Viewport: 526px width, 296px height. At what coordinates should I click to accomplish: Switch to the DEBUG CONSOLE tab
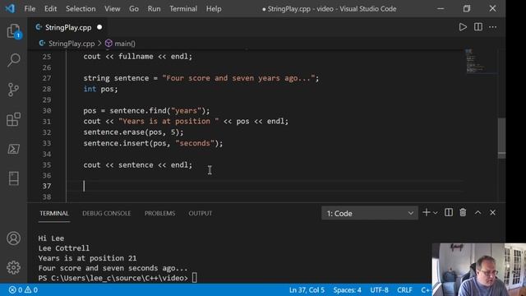(107, 214)
